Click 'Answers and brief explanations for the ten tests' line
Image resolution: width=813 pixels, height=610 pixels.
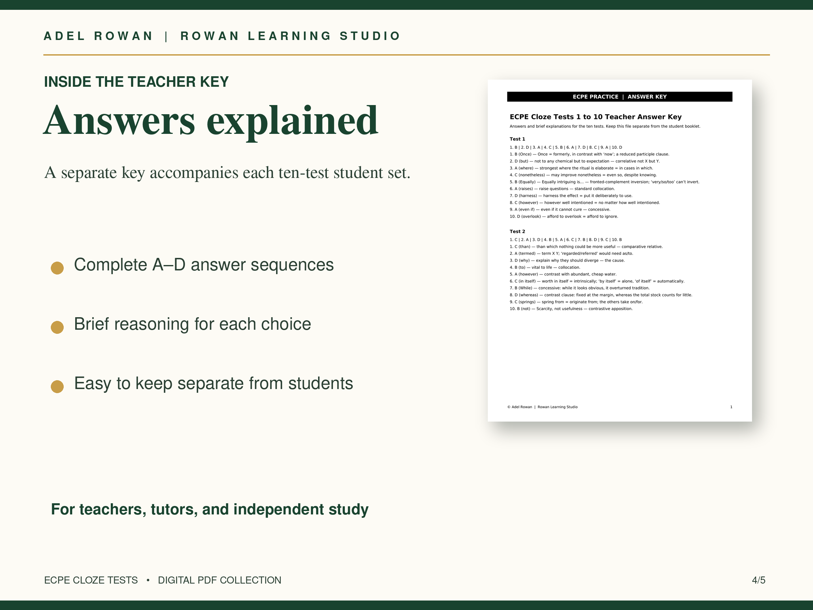605,126
